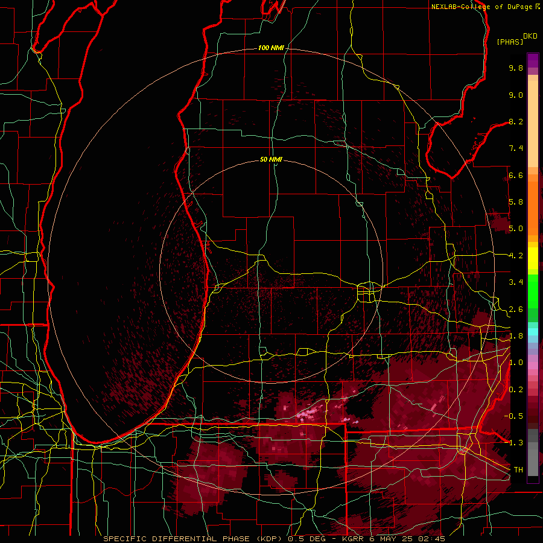Click the 5.8 legend value
Viewport: 543px width, 543px height.
[x=516, y=202]
